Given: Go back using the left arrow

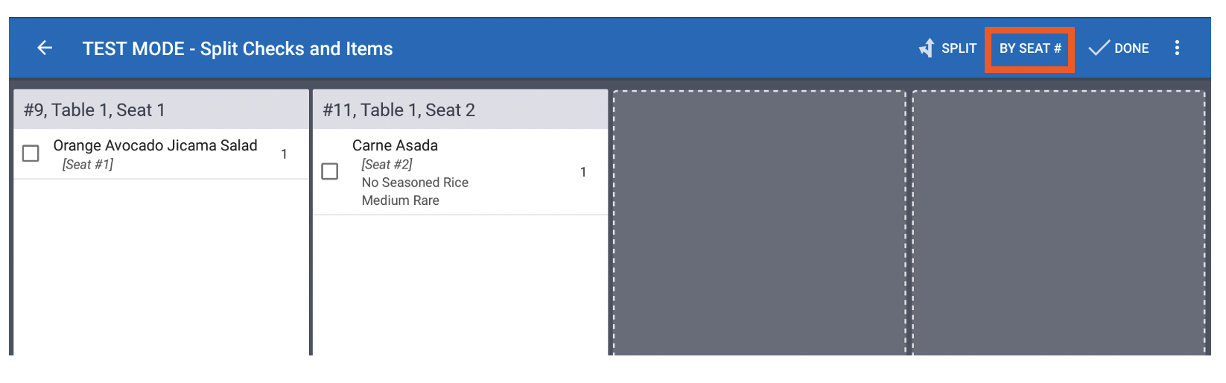Looking at the screenshot, I should pos(45,48).
